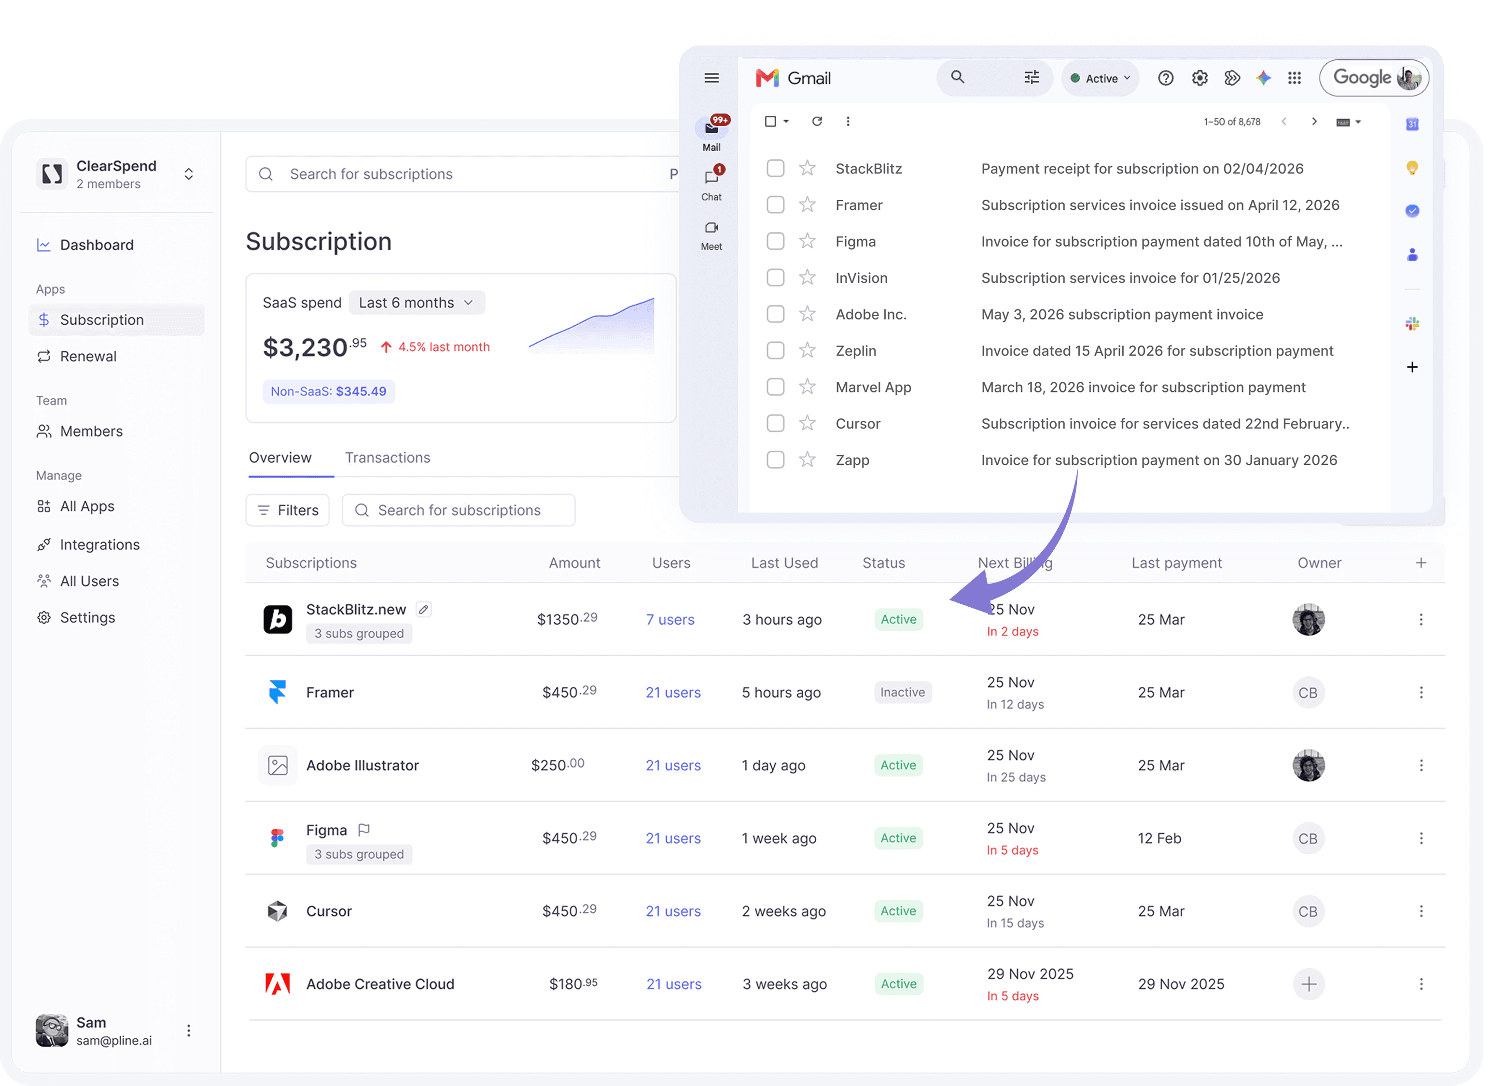1492x1086 pixels.
Task: Open Gmail input tools keyboard dropdown
Action: click(1348, 122)
